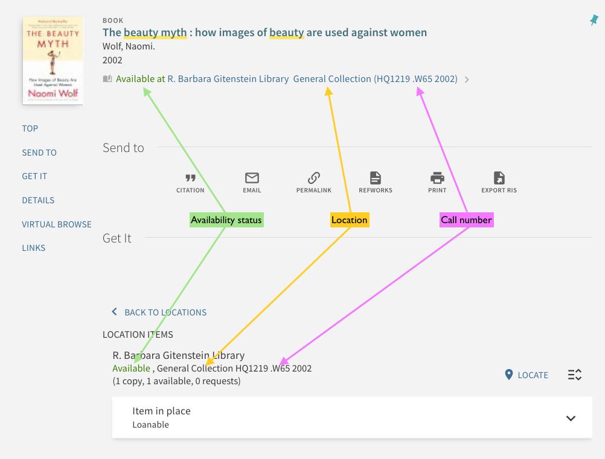Click the Locate map pin icon

click(509, 375)
